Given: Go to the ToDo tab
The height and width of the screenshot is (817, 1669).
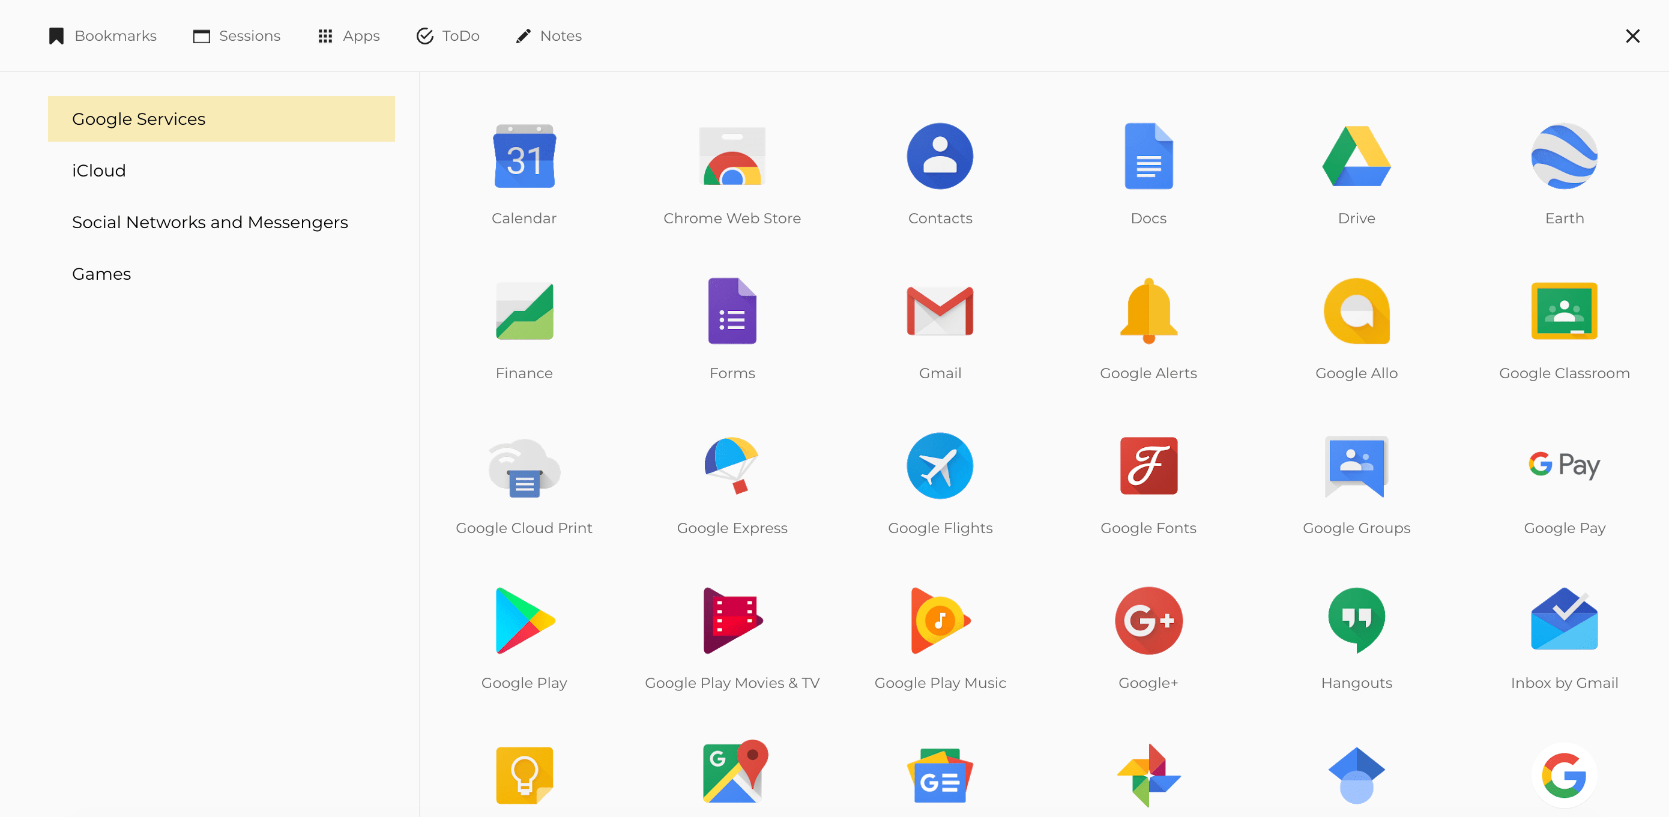Looking at the screenshot, I should tap(448, 36).
